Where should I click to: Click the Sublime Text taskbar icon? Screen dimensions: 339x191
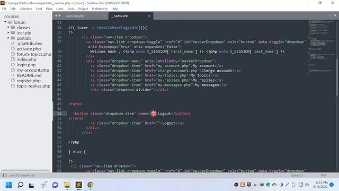[79, 185]
